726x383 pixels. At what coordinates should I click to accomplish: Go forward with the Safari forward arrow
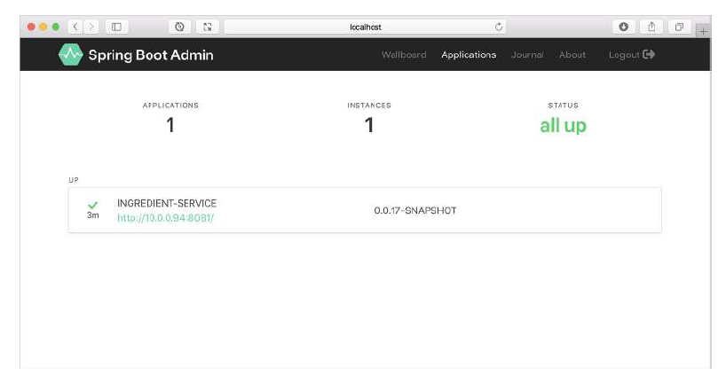click(x=91, y=27)
